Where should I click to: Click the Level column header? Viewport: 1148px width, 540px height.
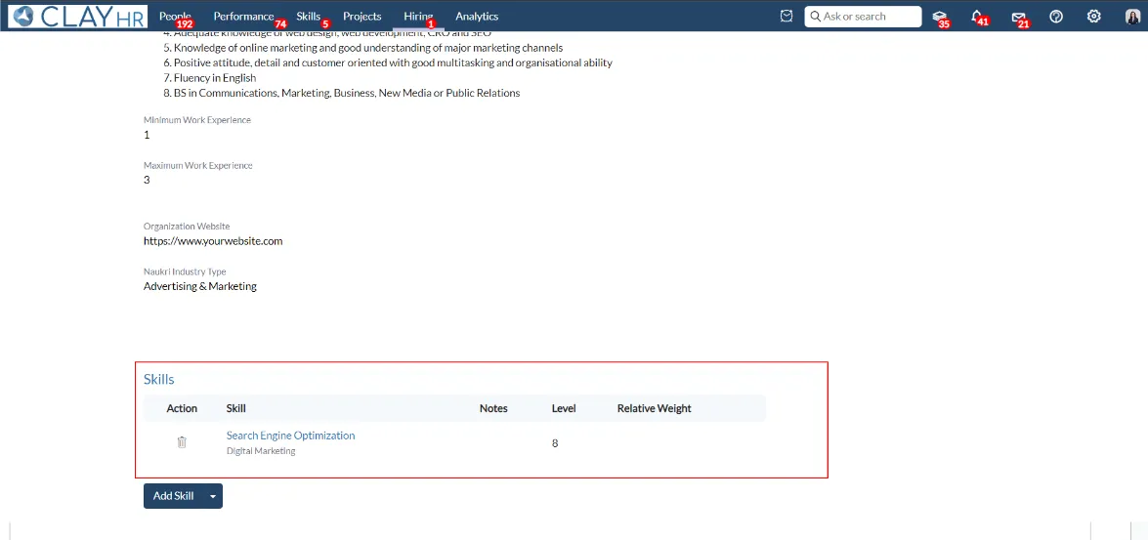click(564, 408)
